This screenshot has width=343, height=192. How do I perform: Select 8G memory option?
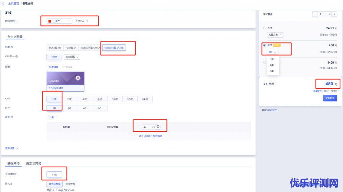(99, 108)
